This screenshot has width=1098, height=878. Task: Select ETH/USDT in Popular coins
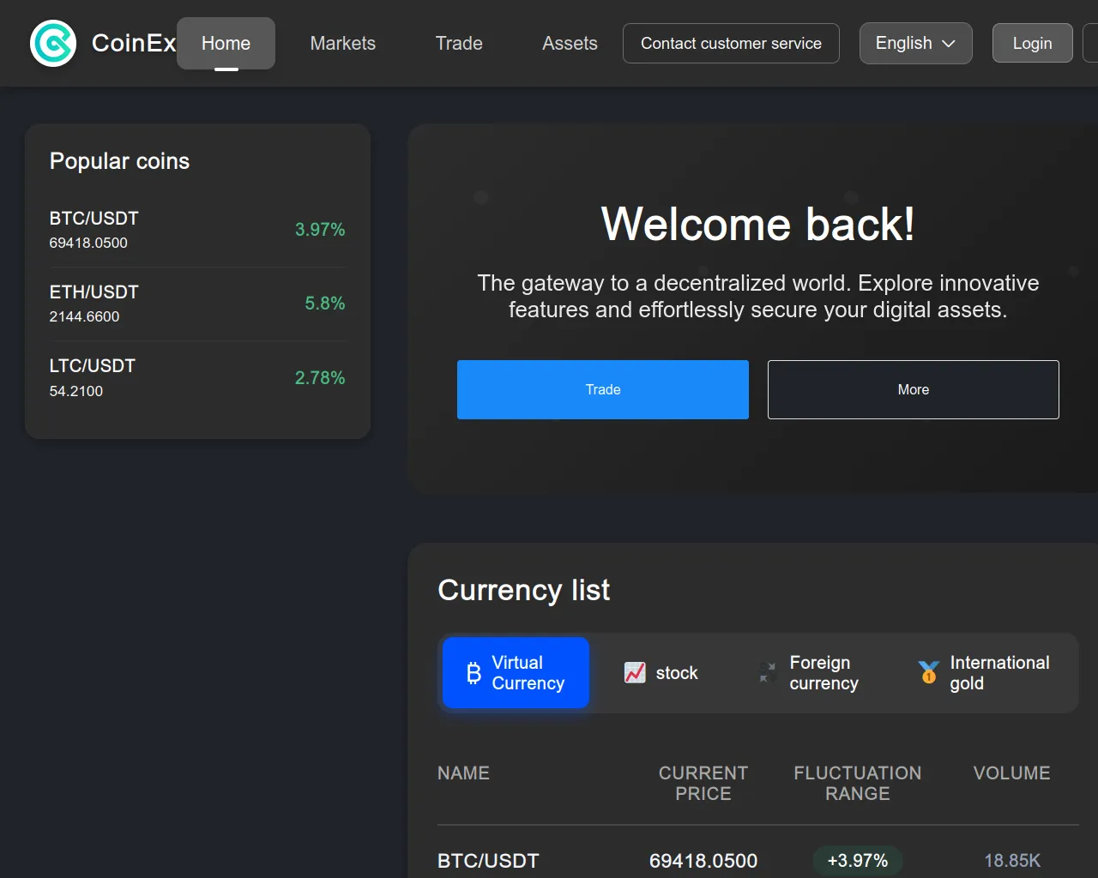click(196, 304)
